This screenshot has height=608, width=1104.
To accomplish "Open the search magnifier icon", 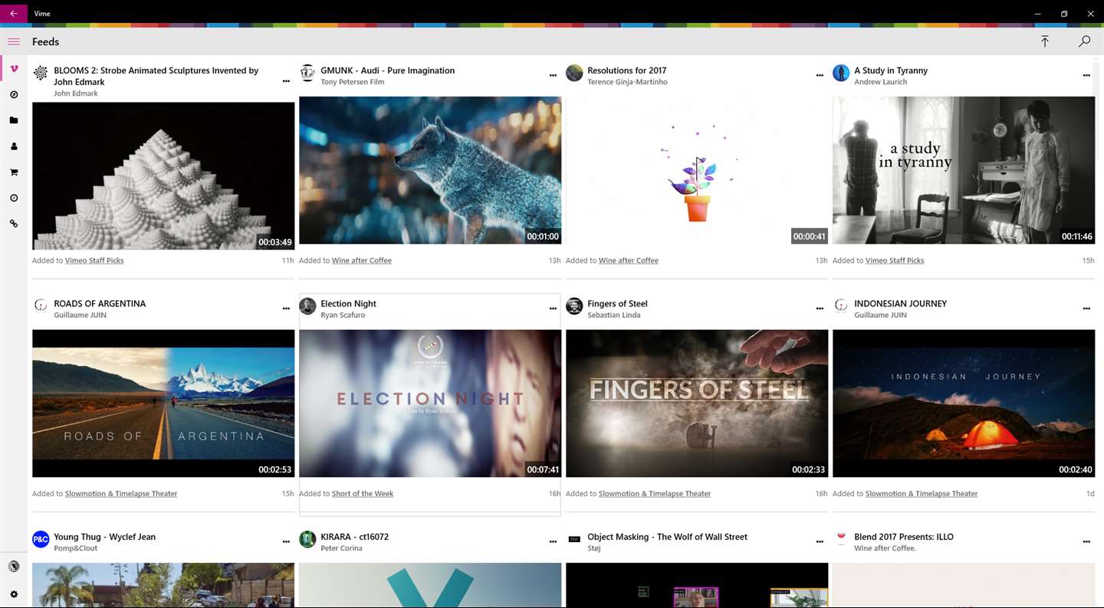I will [1084, 41].
